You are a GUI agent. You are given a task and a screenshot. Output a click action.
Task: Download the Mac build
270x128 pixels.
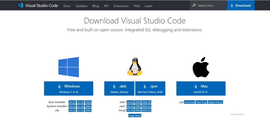[201, 88]
